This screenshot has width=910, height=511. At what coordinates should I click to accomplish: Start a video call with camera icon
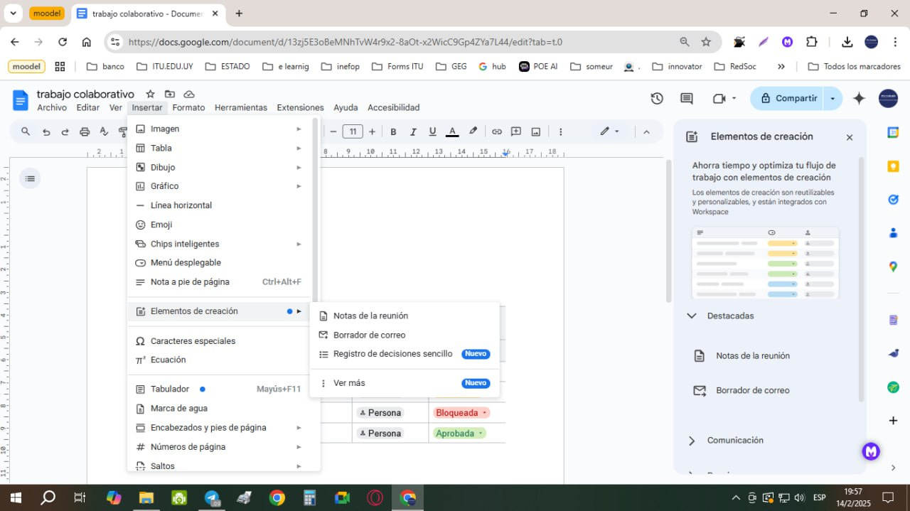point(719,99)
